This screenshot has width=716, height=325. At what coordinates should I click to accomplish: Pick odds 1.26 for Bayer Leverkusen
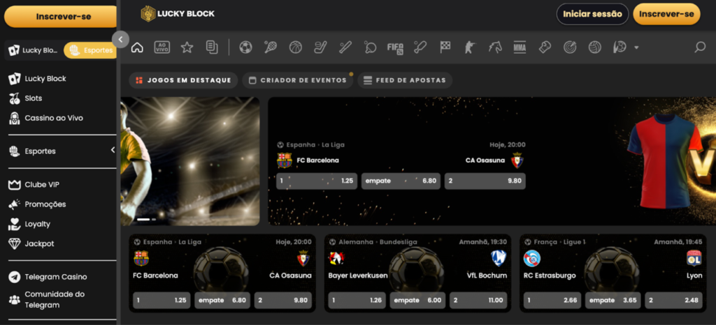(357, 301)
